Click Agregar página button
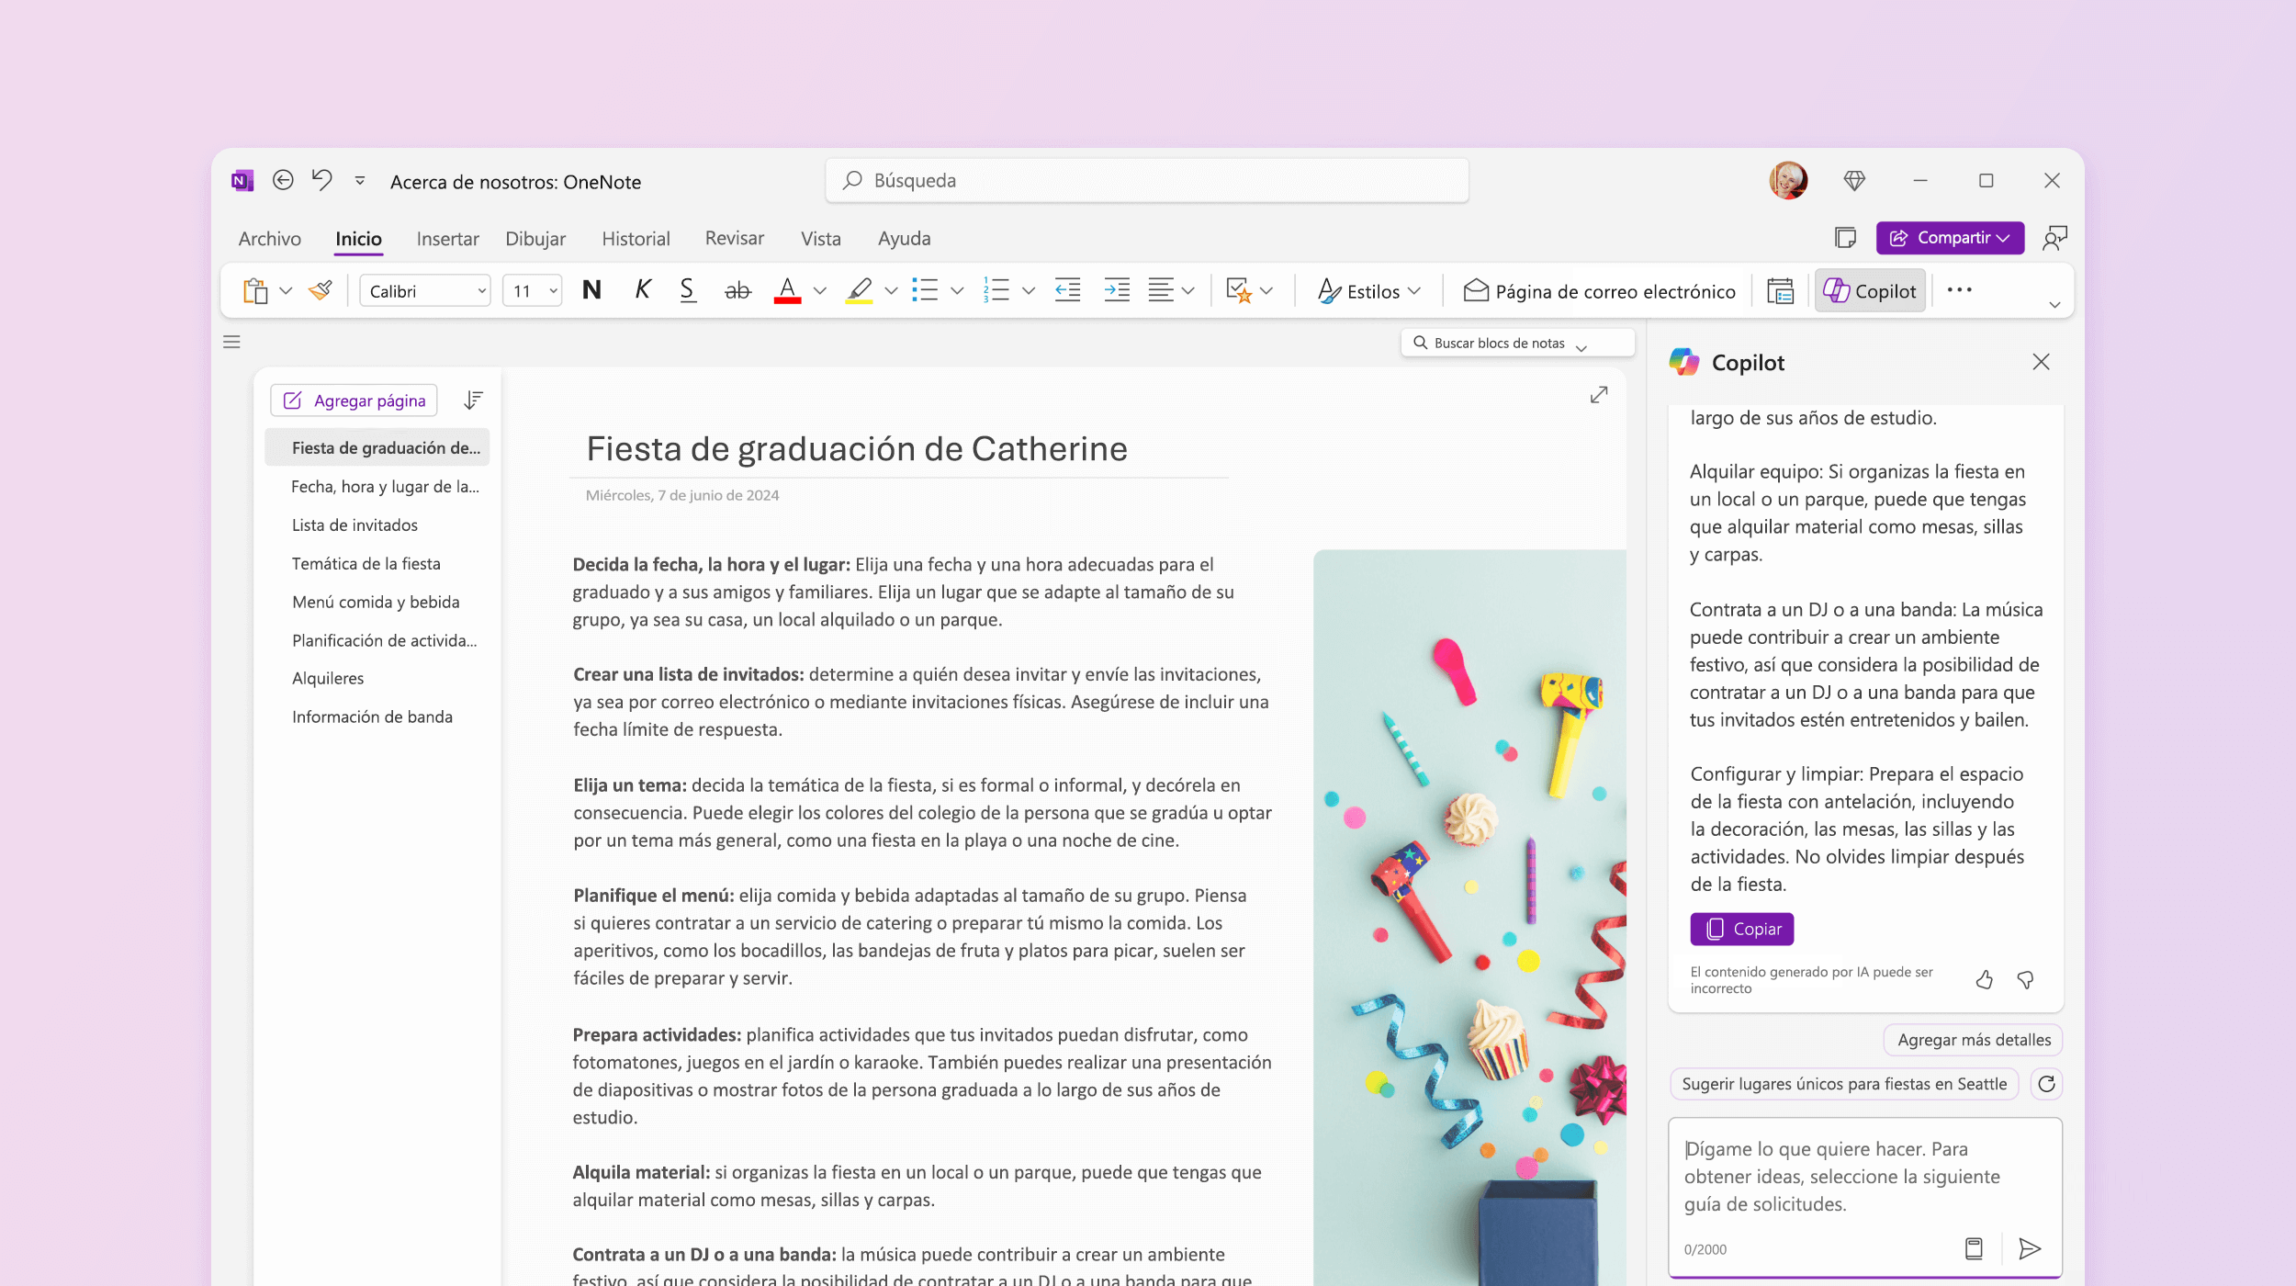The width and height of the screenshot is (2296, 1286). click(x=355, y=400)
